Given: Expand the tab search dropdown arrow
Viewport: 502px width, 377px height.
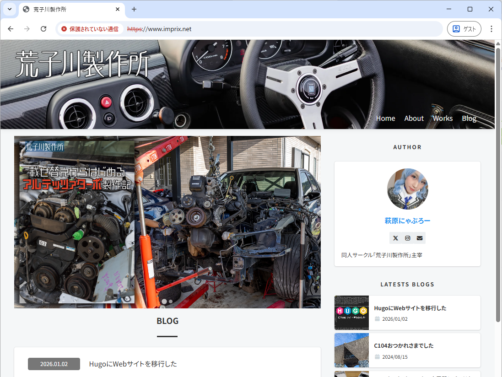Looking at the screenshot, I should click(x=9, y=9).
